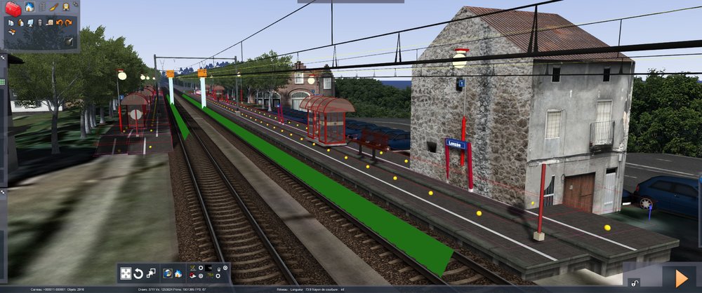Click the 'FPS: 67' status text
Viewport: 702px width, 293px height.
(200, 289)
